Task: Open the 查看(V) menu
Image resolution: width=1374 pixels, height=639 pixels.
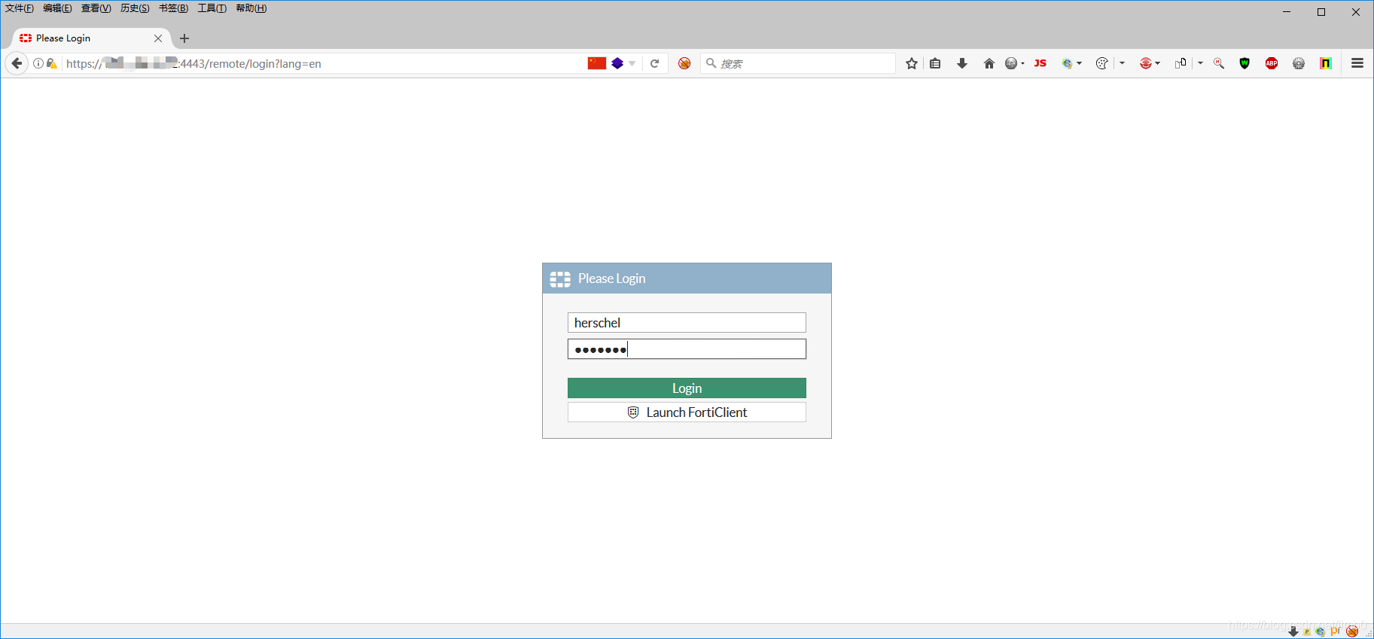Action: click(96, 8)
